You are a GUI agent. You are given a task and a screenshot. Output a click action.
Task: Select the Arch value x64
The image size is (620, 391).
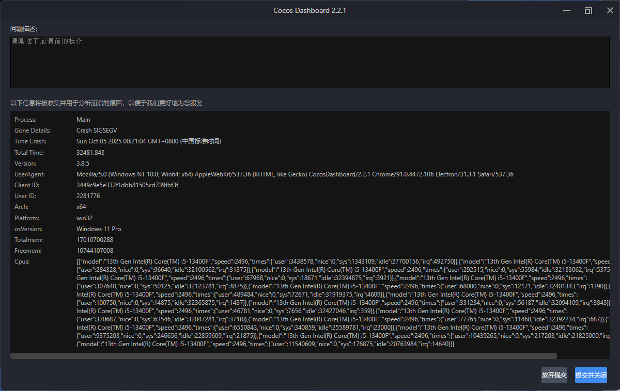81,207
